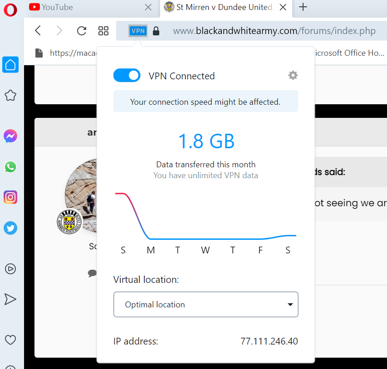Expand the Optimal location dropdown
This screenshot has width=387, height=369.
[x=206, y=304]
